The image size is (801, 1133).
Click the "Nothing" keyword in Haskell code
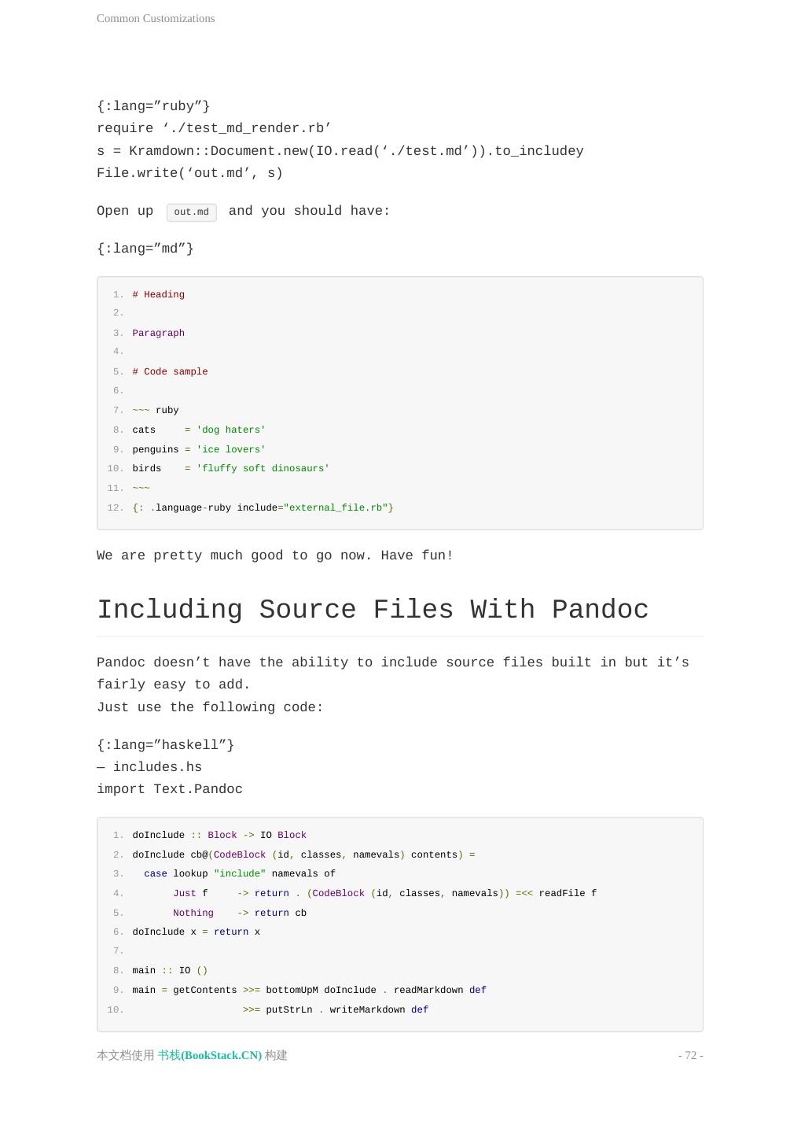pyautogui.click(x=193, y=913)
